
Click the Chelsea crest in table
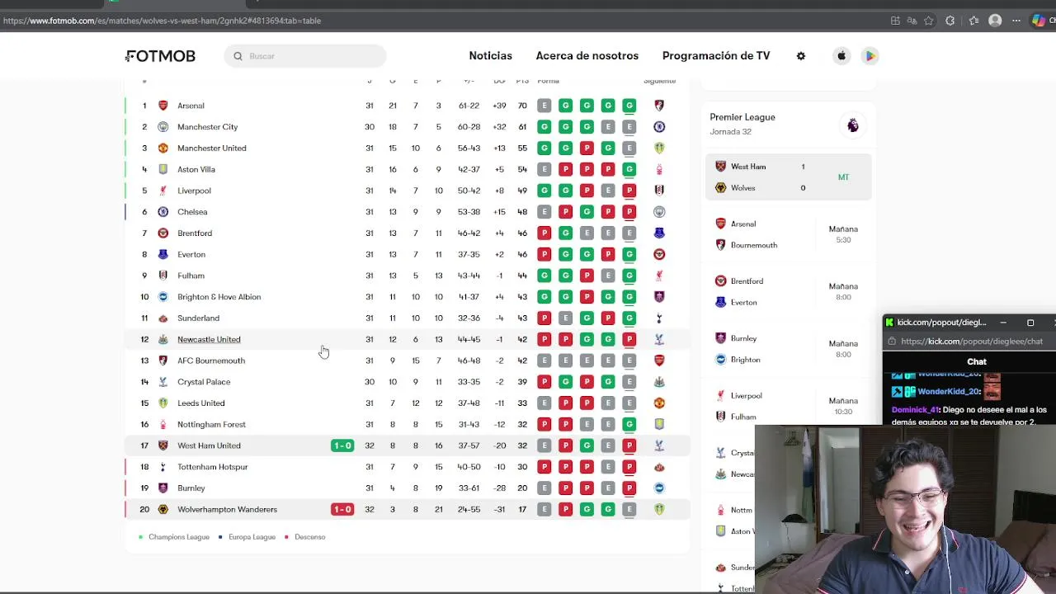[x=163, y=212]
